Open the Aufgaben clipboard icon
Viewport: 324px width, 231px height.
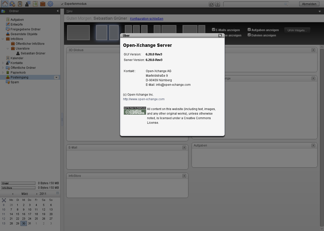[x=35, y=4]
